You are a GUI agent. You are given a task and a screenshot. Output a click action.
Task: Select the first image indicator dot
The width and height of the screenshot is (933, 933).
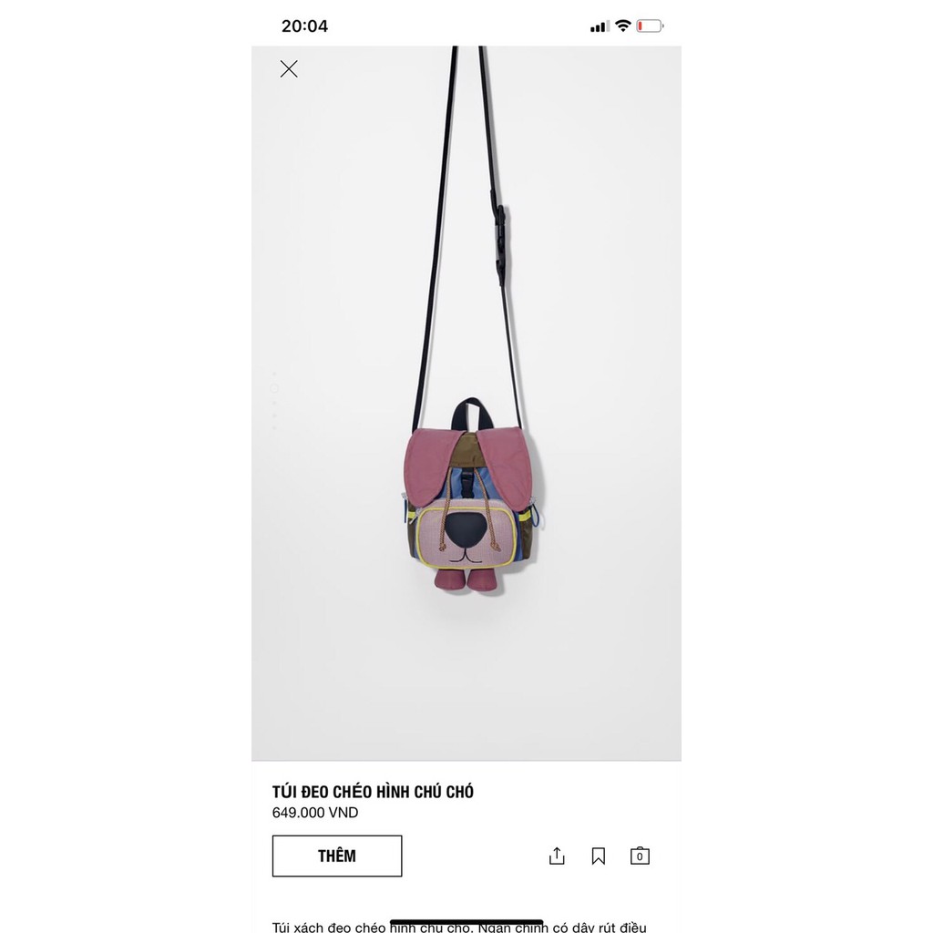pyautogui.click(x=274, y=374)
